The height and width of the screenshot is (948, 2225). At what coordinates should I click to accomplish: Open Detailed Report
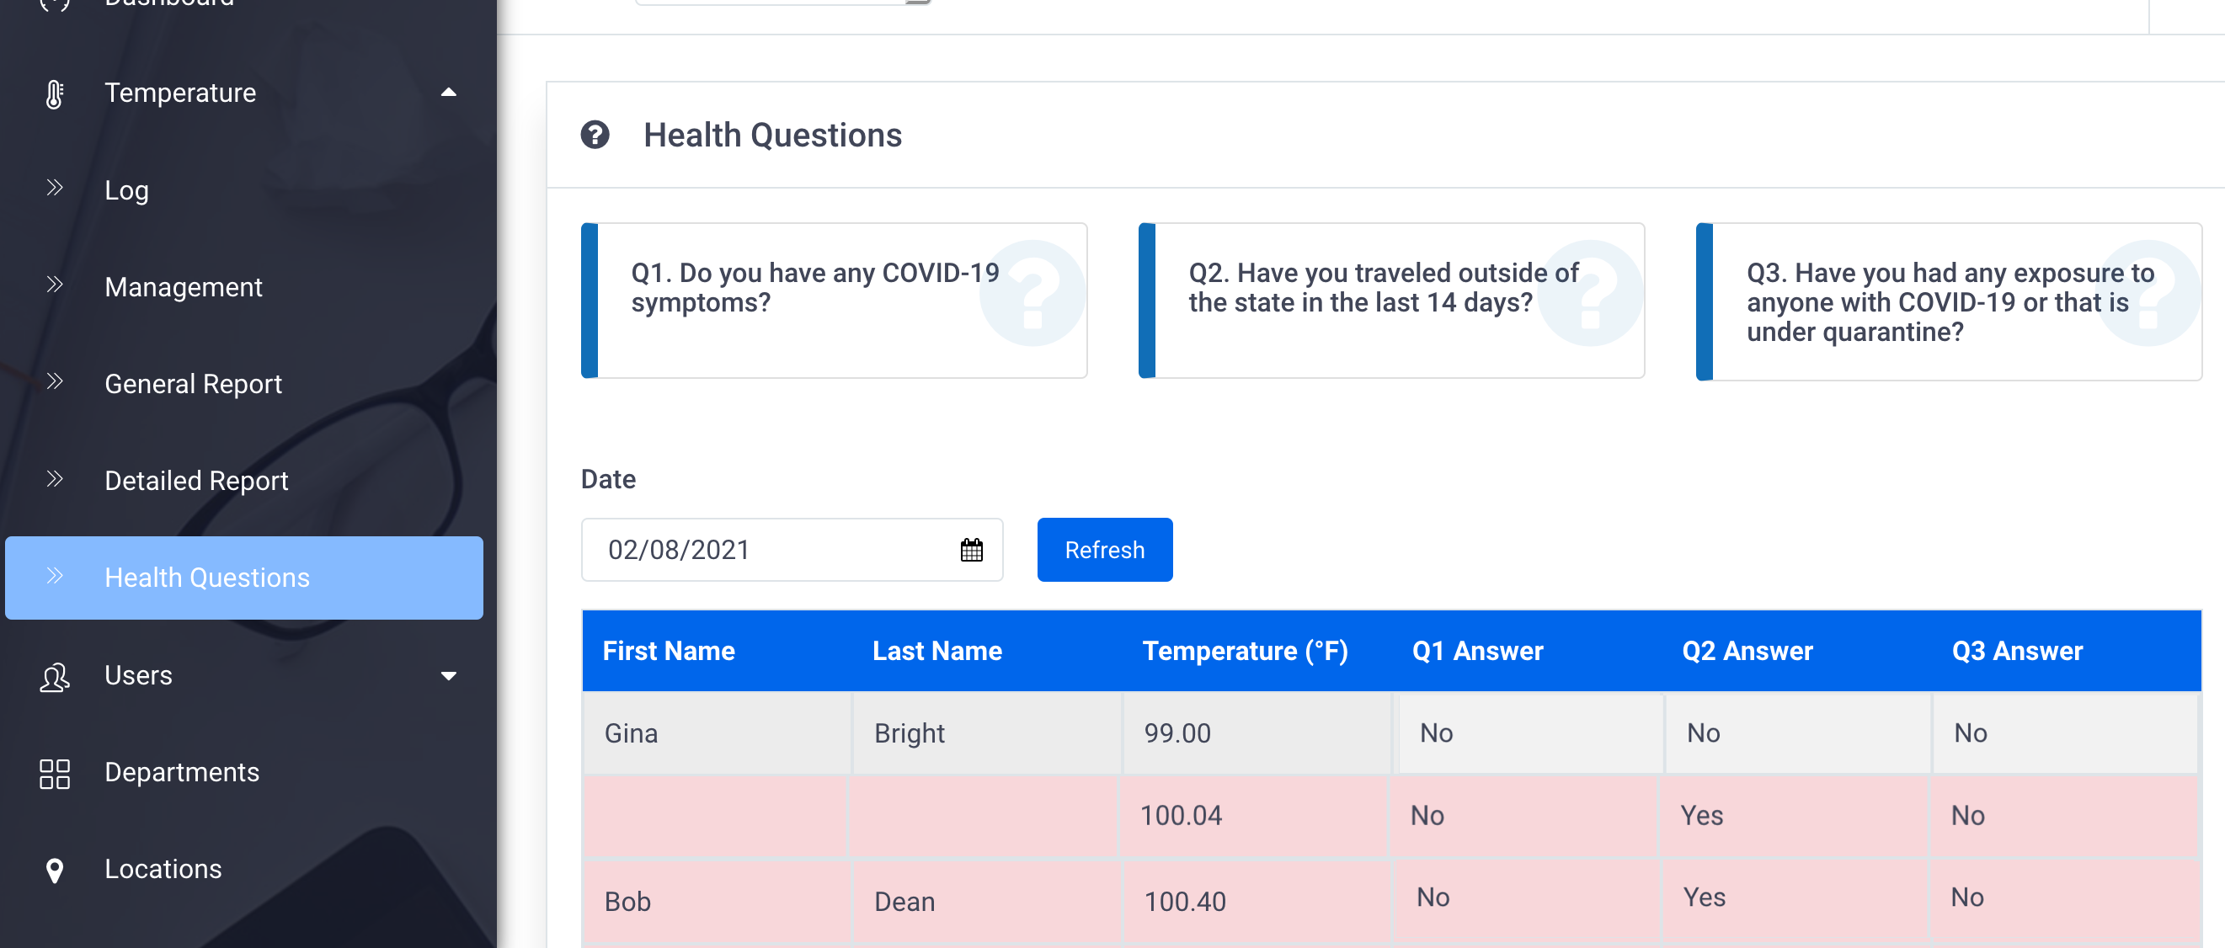(x=196, y=480)
